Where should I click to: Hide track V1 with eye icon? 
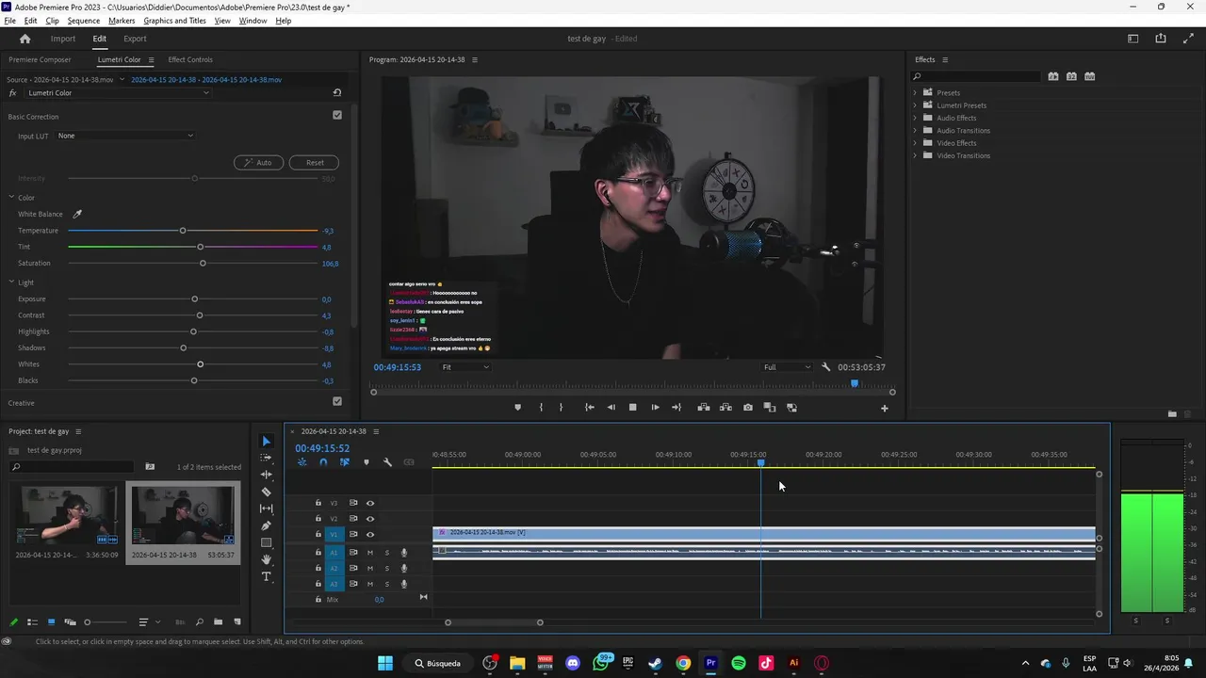click(370, 535)
